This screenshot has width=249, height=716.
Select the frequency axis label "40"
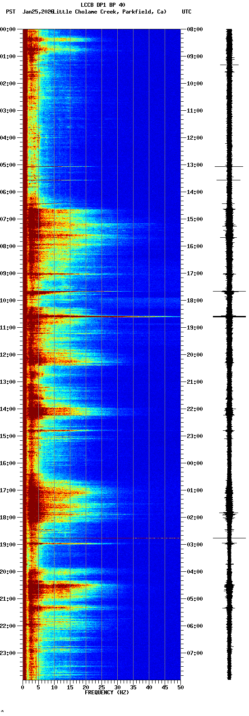click(149, 688)
